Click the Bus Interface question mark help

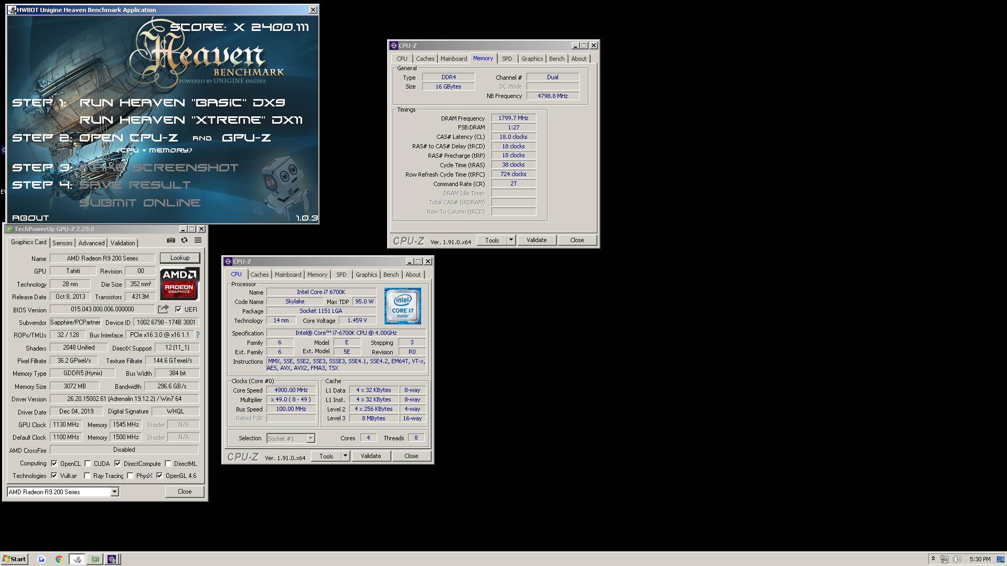(x=198, y=335)
